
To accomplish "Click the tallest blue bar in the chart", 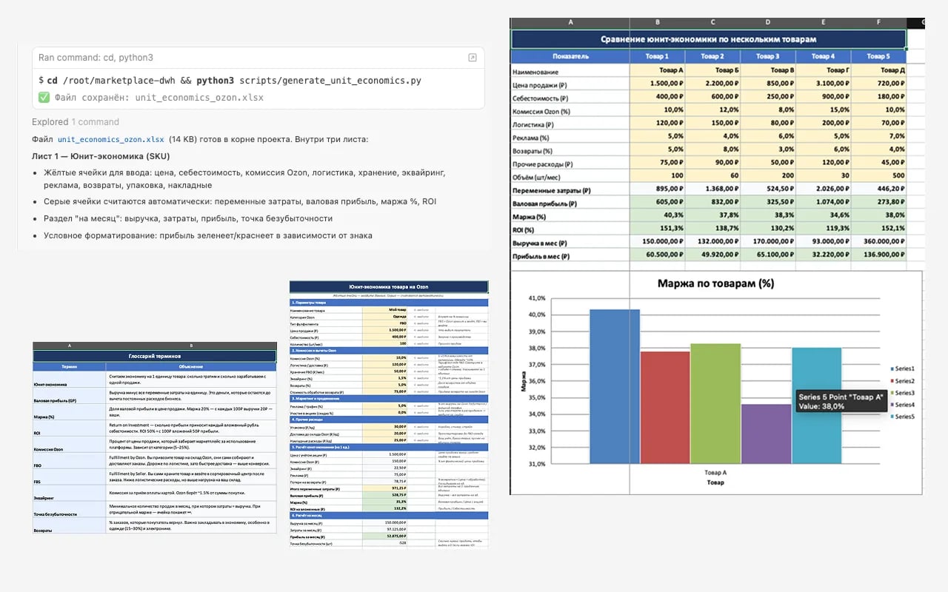I will pyautogui.click(x=615, y=386).
